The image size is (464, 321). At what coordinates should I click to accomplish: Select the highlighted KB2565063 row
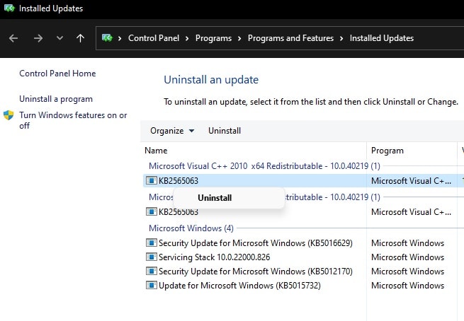pos(303,181)
